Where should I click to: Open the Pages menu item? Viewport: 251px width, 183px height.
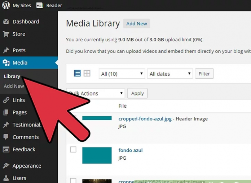pos(19,112)
